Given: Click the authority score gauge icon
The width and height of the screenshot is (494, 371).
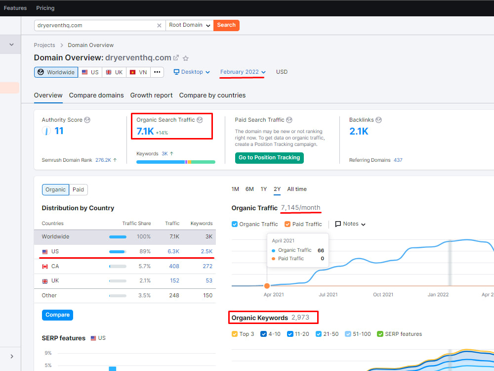Looking at the screenshot, I should (x=46, y=131).
